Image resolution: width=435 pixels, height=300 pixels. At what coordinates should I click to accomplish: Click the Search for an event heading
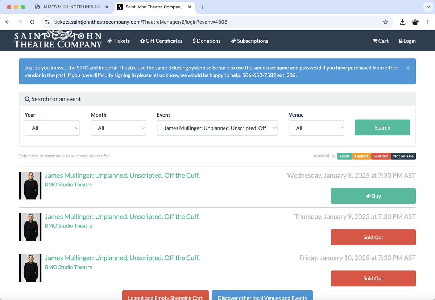53,99
